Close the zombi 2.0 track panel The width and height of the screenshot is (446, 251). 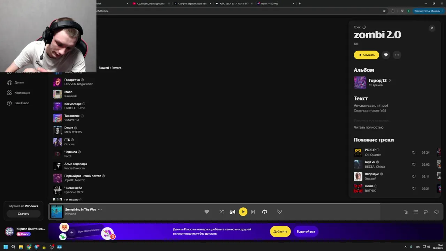[432, 28]
